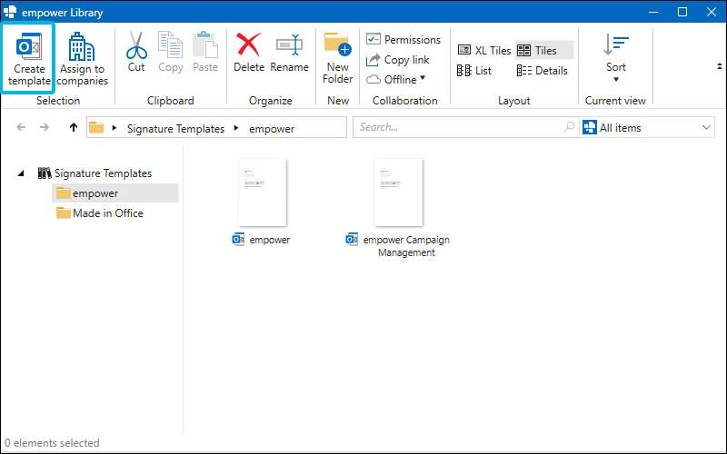Open the Made in Office folder
This screenshot has height=454, width=727.
100,213
